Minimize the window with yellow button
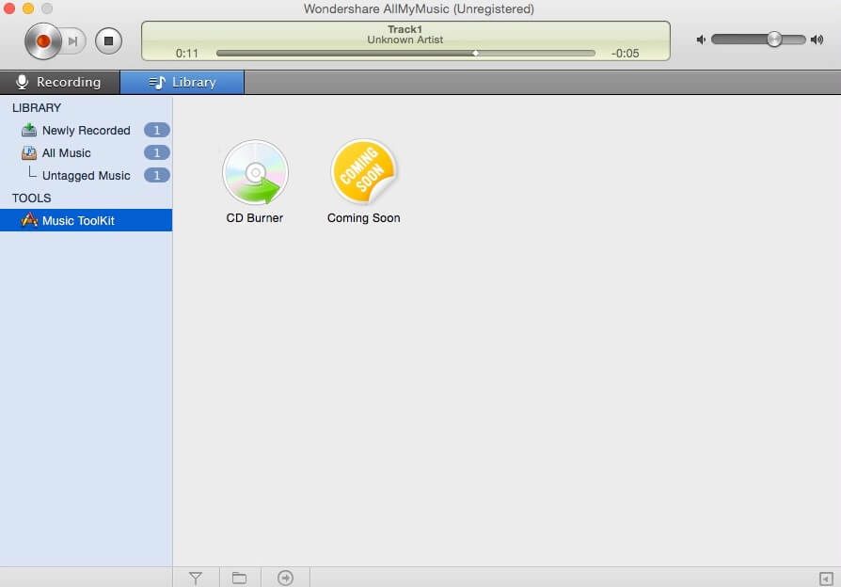The image size is (841, 587). 28,8
